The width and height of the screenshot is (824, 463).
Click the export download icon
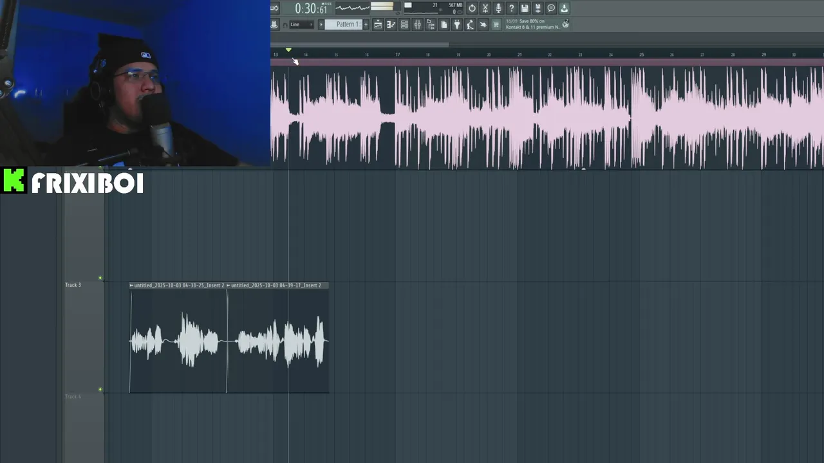pyautogui.click(x=564, y=8)
